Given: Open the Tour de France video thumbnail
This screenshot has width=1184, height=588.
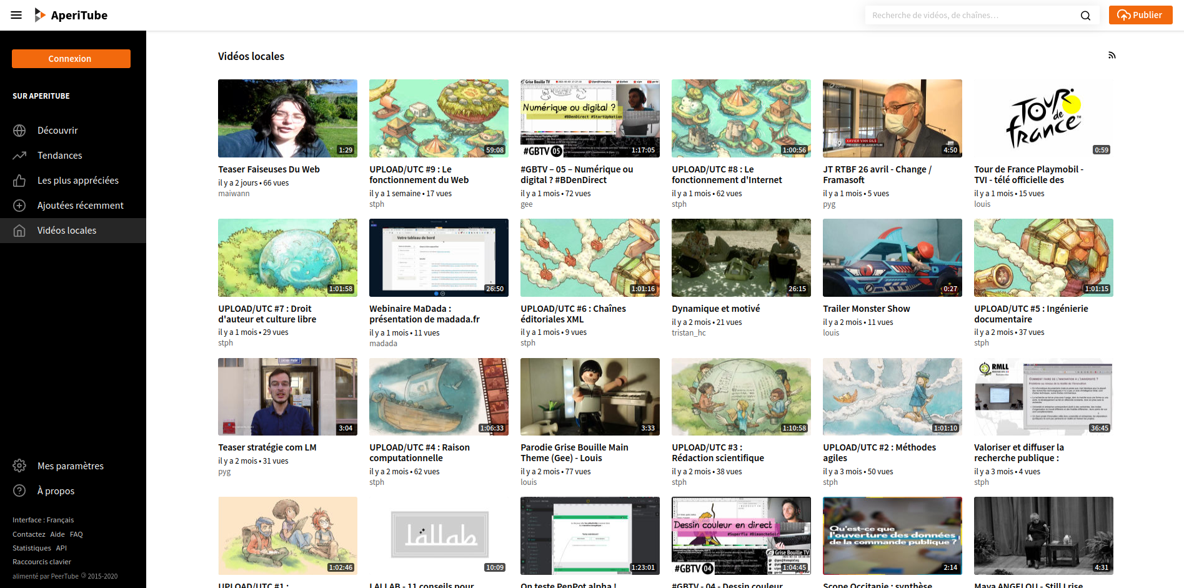Looking at the screenshot, I should tap(1043, 118).
